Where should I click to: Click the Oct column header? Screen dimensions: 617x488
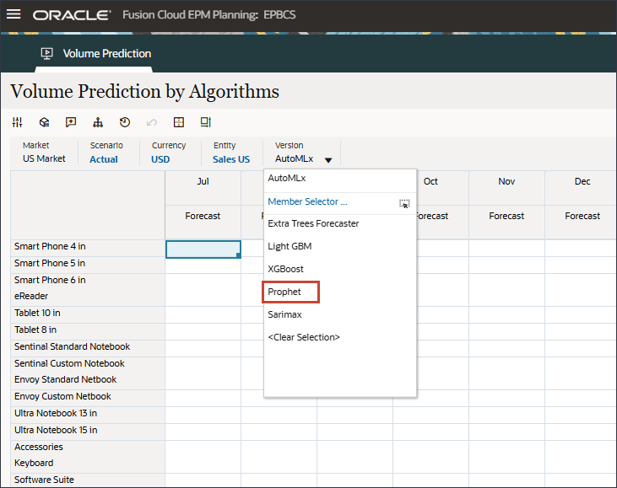(430, 181)
